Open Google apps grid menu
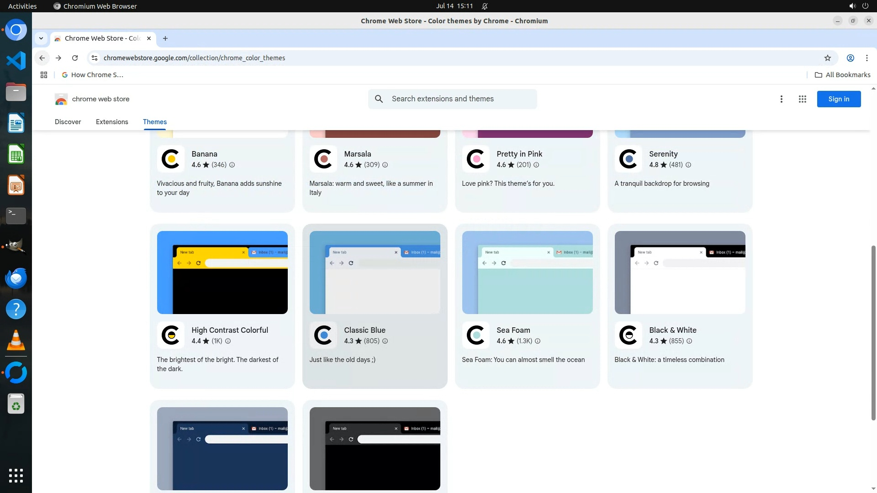 802,99
